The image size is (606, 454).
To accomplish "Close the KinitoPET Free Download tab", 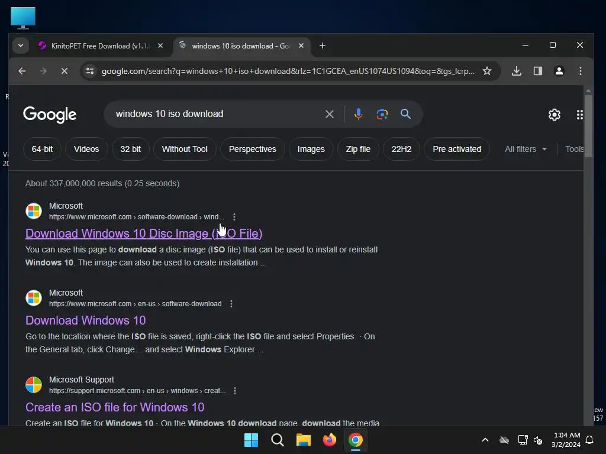I will [x=160, y=46].
